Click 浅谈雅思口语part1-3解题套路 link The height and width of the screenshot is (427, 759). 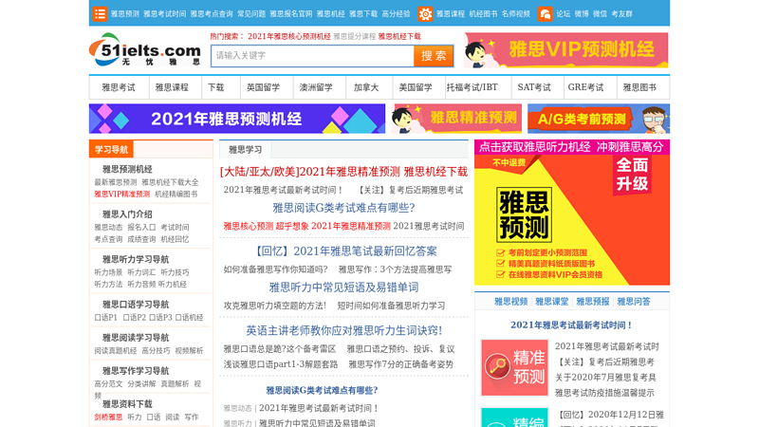tap(280, 364)
